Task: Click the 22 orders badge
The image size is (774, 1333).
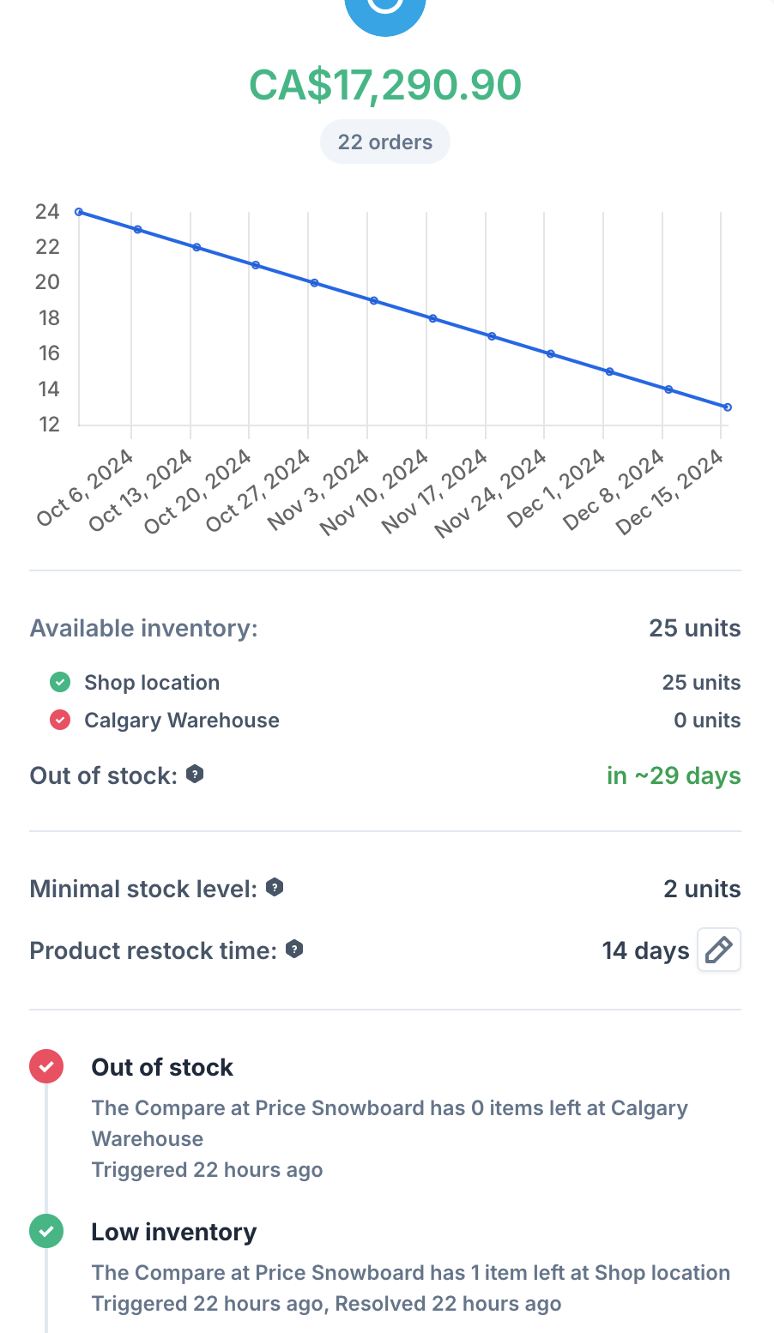Action: point(385,142)
